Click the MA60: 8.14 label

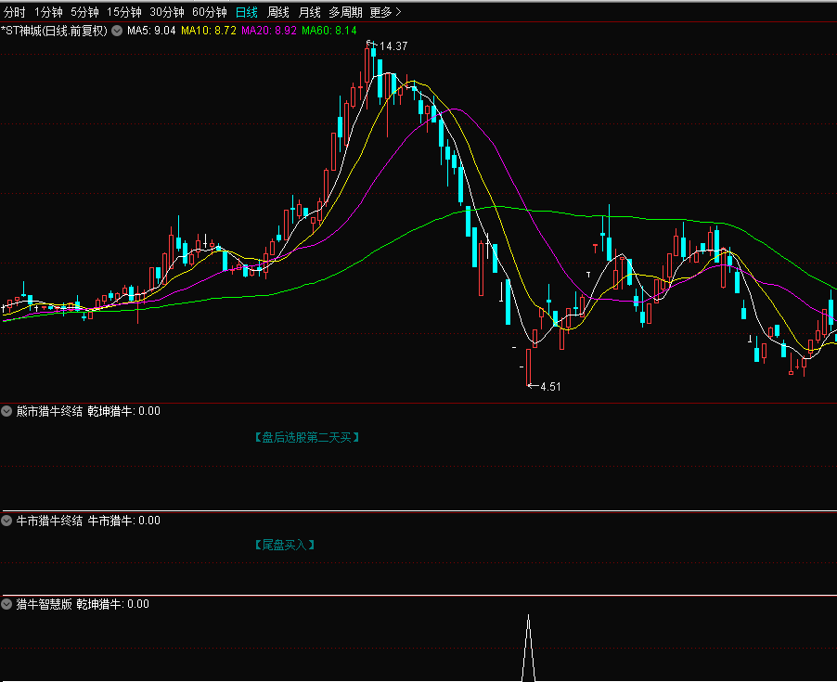[x=328, y=31]
